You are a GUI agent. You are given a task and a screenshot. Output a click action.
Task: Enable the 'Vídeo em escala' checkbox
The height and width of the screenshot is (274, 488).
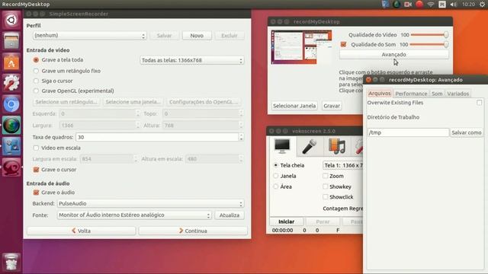click(36, 148)
